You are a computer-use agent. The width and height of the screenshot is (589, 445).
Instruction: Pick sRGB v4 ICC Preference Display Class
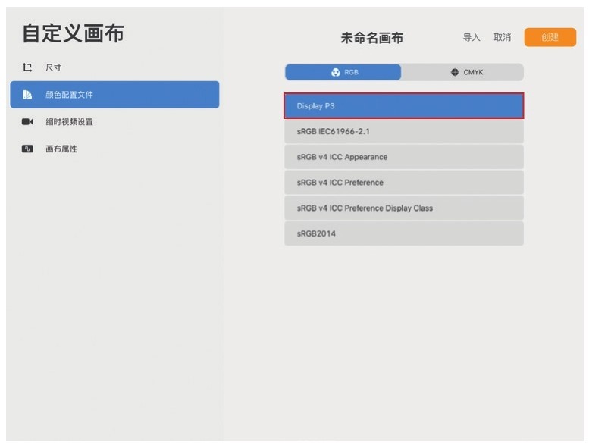(404, 208)
